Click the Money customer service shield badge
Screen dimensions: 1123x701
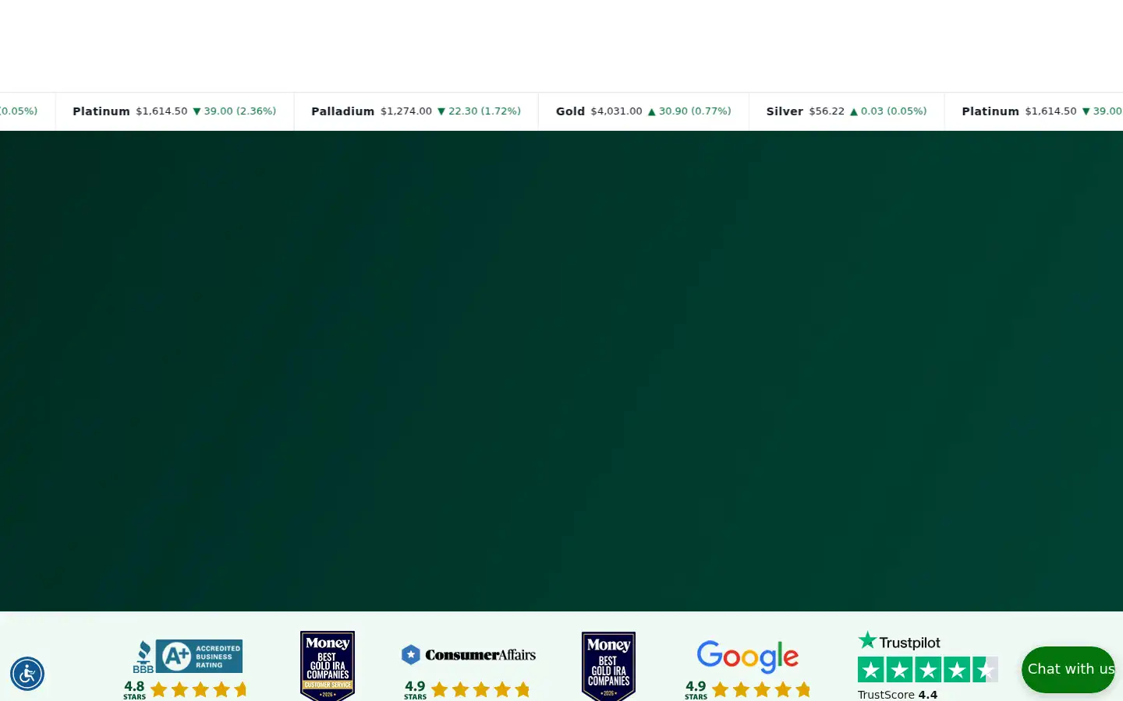click(328, 666)
